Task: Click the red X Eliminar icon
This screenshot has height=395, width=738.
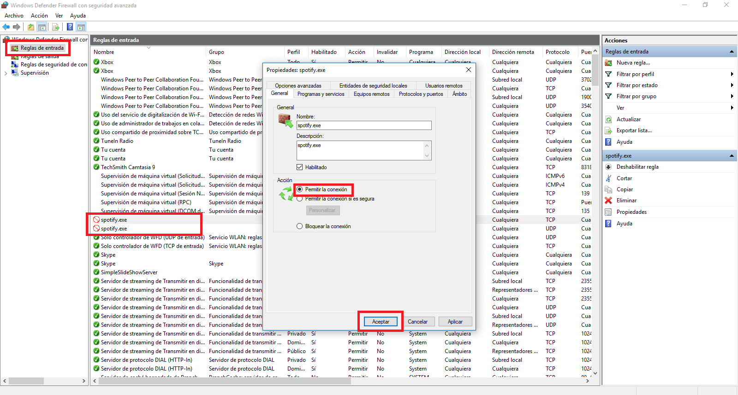Action: 608,200
